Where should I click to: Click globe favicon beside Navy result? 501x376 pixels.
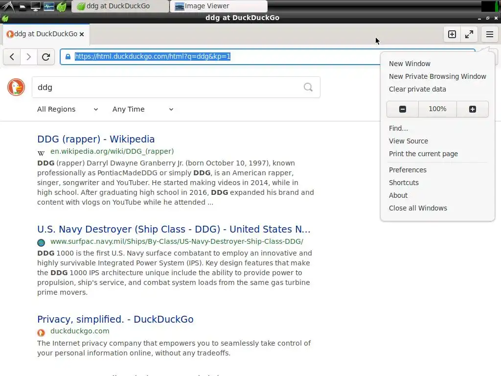(41, 243)
